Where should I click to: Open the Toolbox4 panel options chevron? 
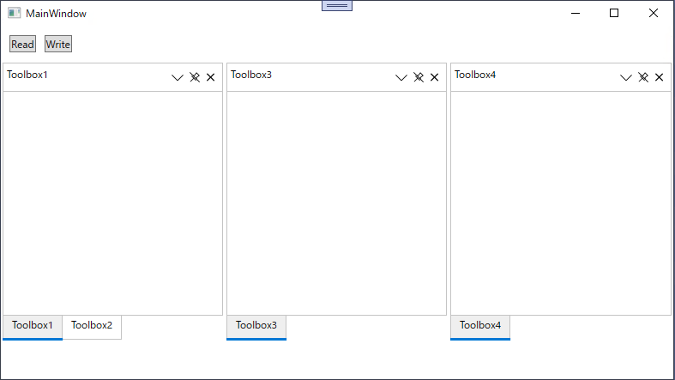[626, 77]
